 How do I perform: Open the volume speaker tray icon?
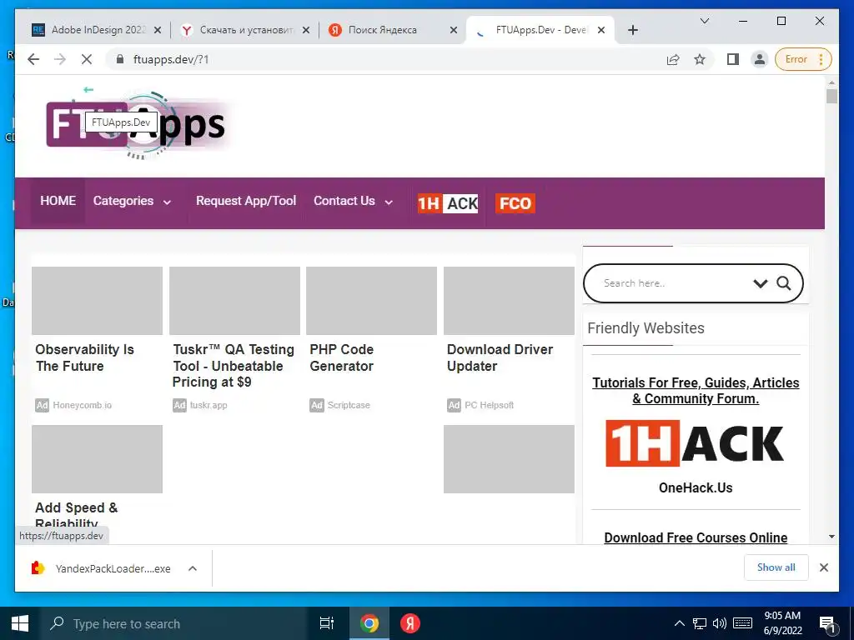coord(720,623)
